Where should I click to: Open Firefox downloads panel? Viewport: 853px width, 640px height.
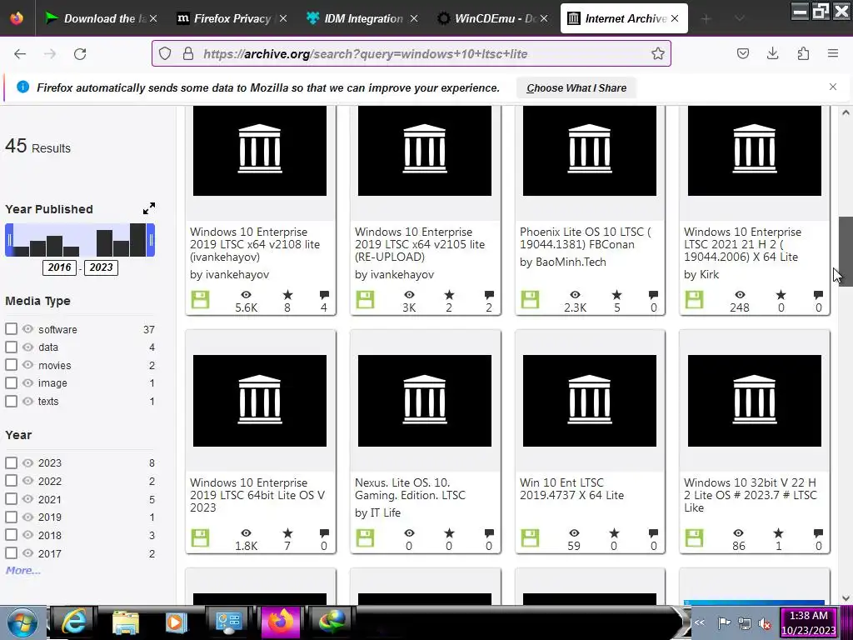772,53
